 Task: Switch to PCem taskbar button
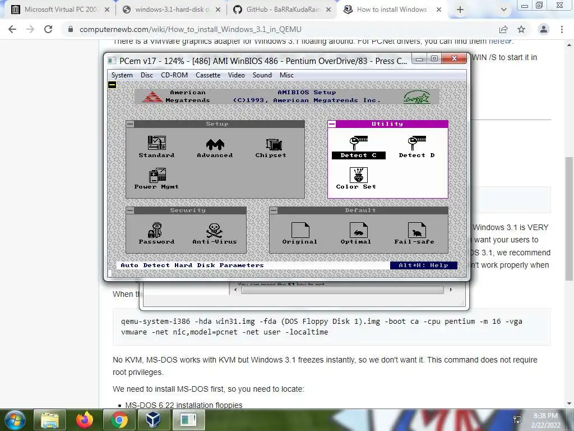tap(188, 420)
